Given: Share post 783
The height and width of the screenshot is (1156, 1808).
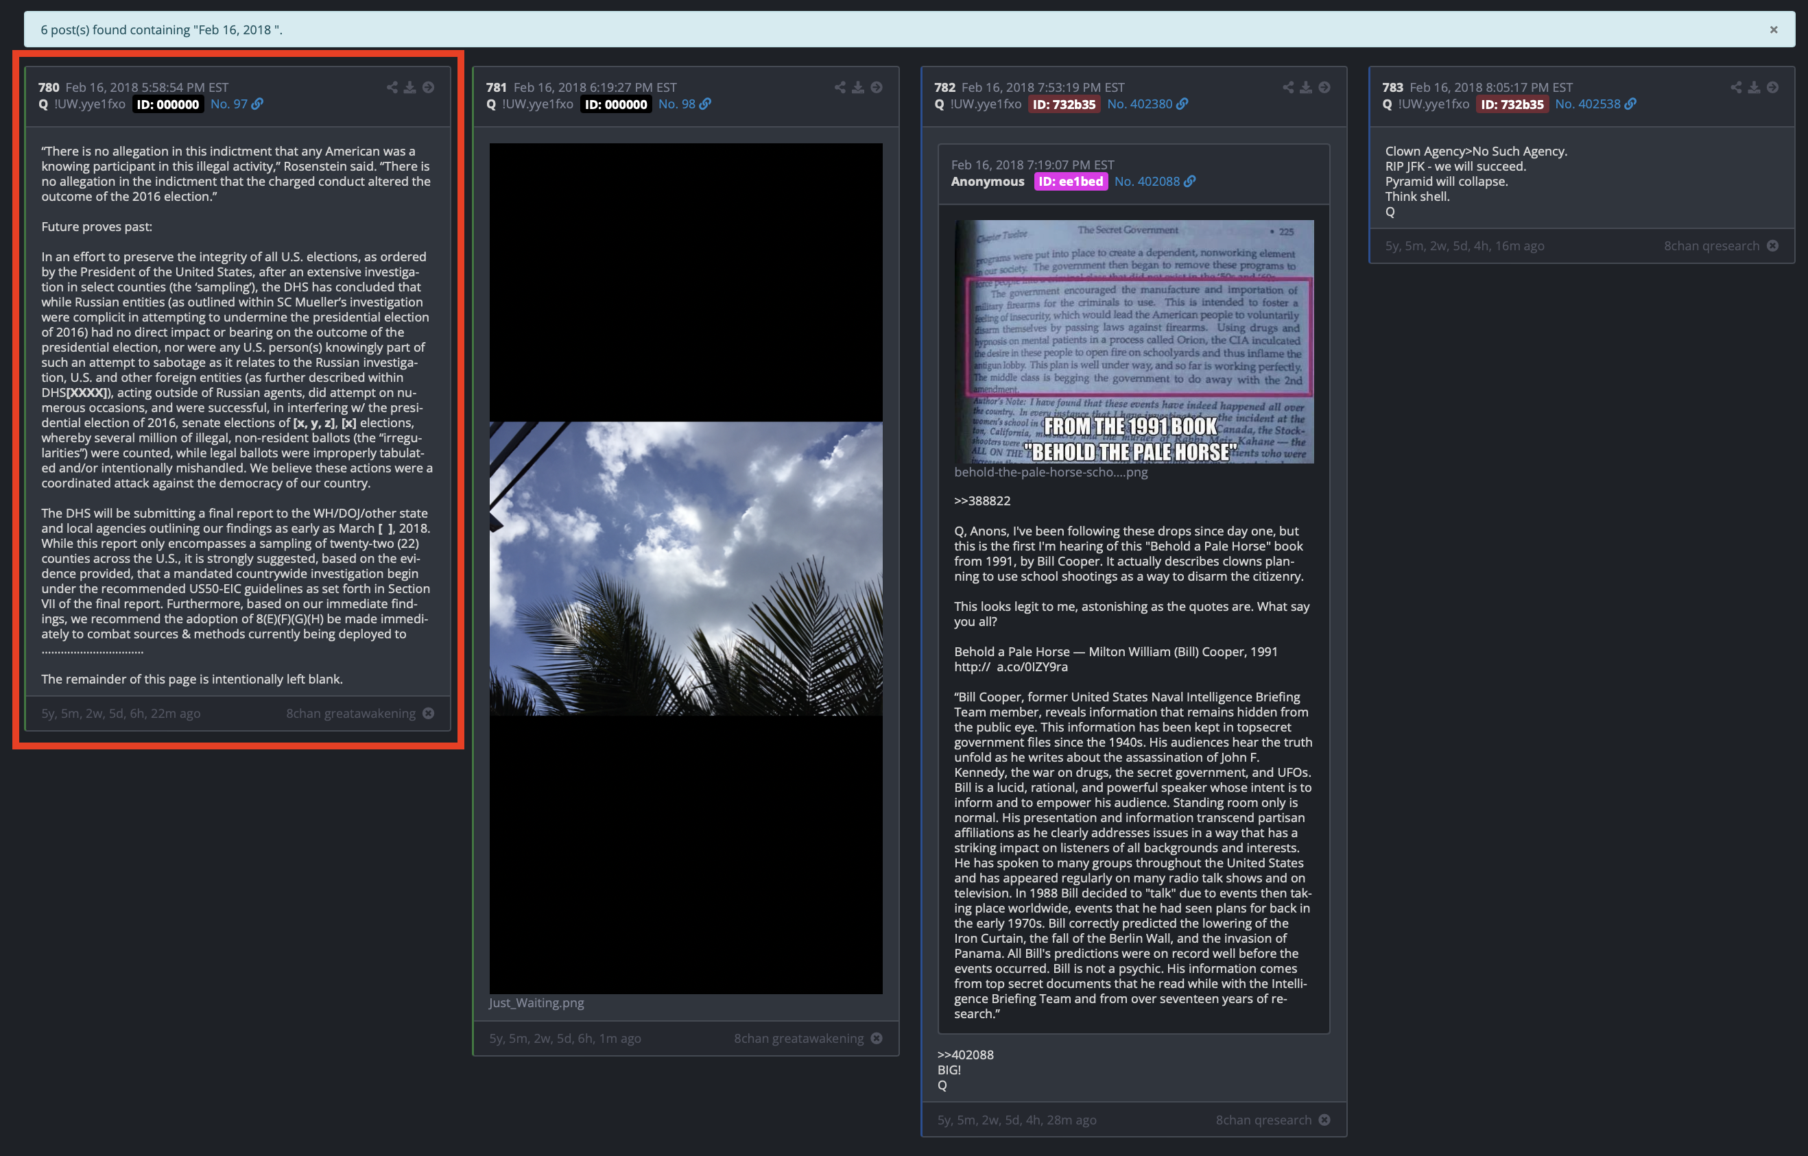Looking at the screenshot, I should coord(1737,87).
